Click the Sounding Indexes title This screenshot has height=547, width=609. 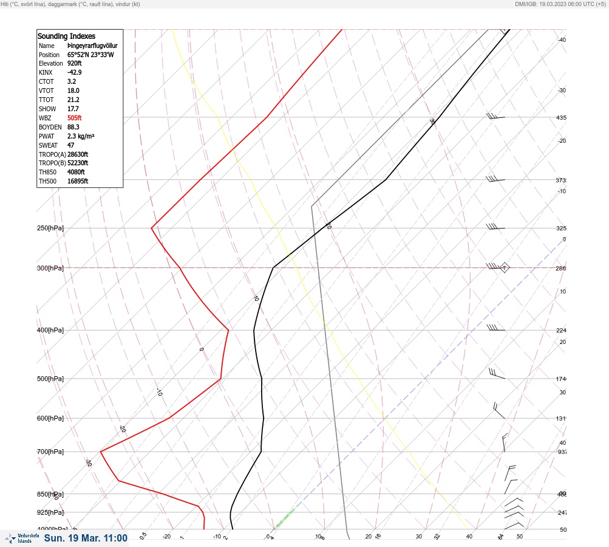tap(66, 36)
